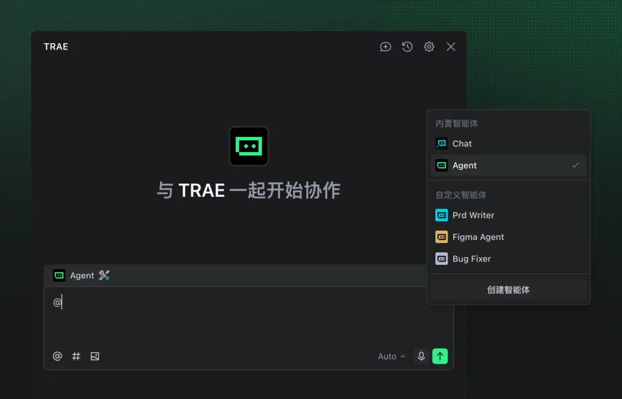
Task: Open chat history clock icon
Action: click(x=407, y=47)
